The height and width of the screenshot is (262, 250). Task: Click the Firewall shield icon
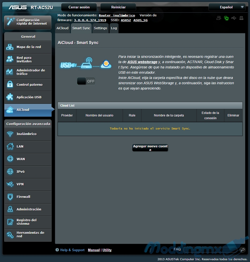(10, 196)
